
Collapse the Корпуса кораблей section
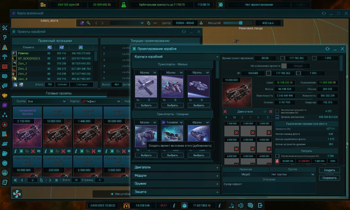coord(176,57)
